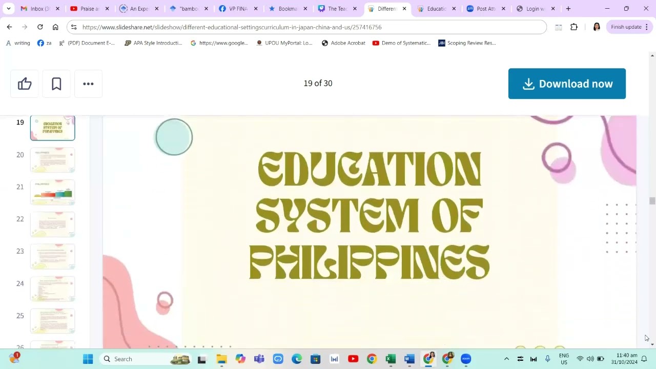Open slide 21 thumbnail

point(52,192)
